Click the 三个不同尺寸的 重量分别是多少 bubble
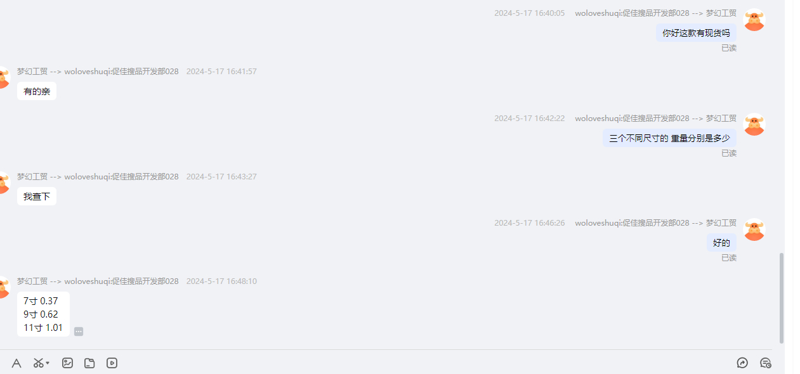800x374 pixels. coord(669,138)
